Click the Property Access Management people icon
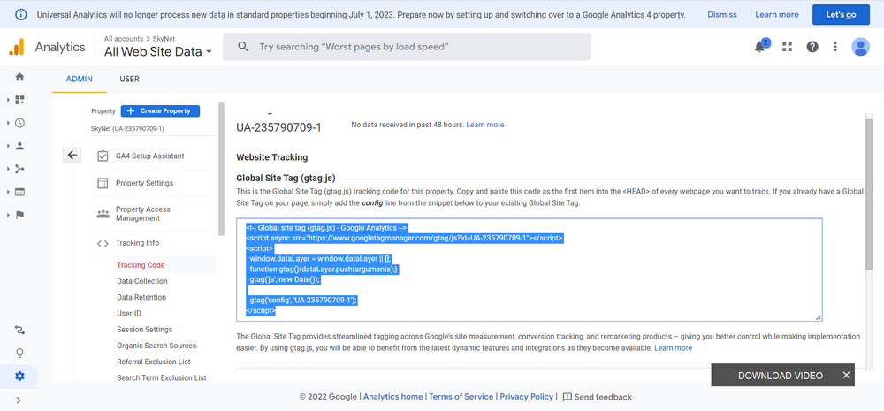 pos(103,214)
